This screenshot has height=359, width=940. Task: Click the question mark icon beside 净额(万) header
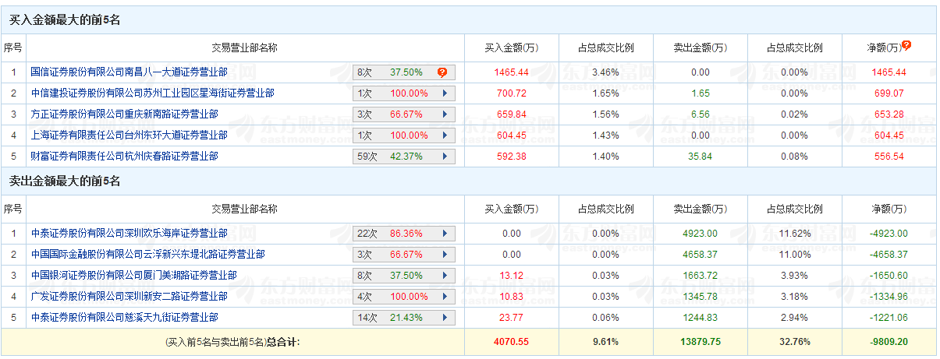(x=906, y=45)
